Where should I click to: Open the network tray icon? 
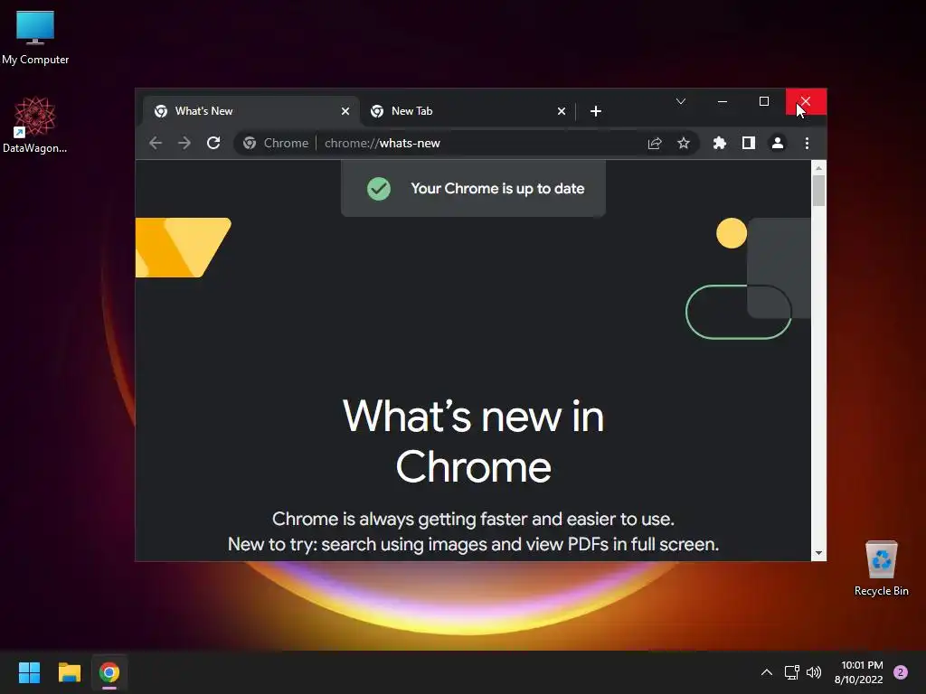(x=791, y=672)
